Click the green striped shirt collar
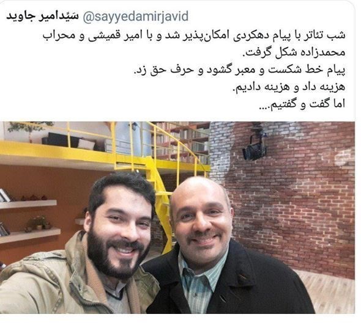Image resolution: width=361 pixels, height=328 pixels. 201,271
